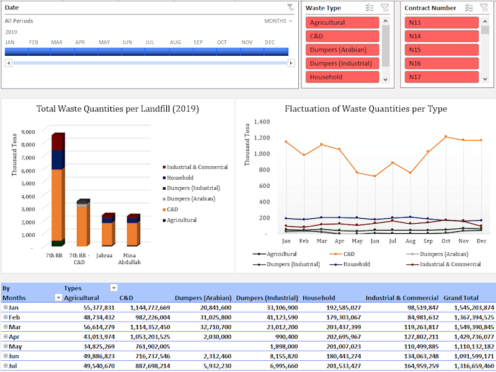Toggle the Agricultural waste type
The image size is (496, 372).
342,22
